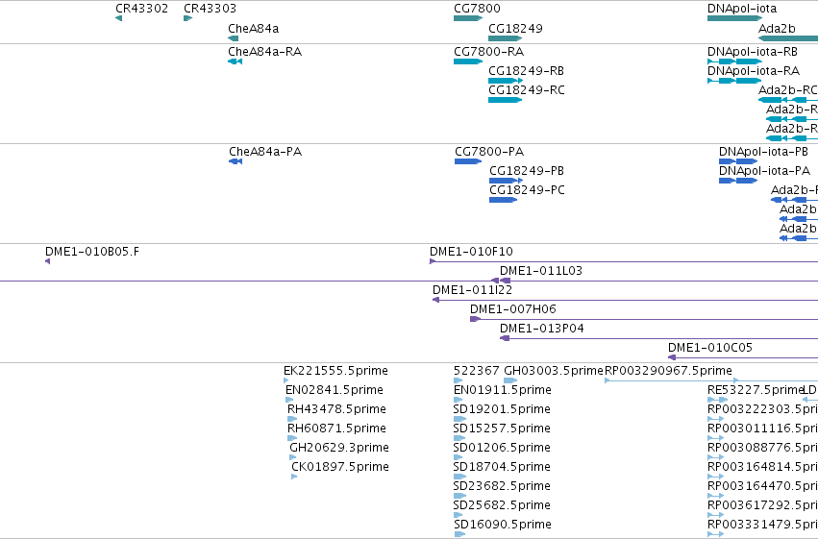Select EST SD18704.5prime
This screenshot has height=539, width=818.
coord(502,467)
